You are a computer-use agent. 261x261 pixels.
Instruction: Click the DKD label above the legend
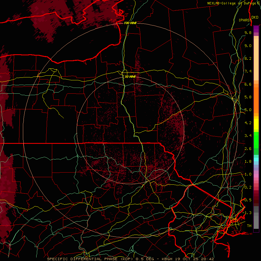tap(255, 17)
